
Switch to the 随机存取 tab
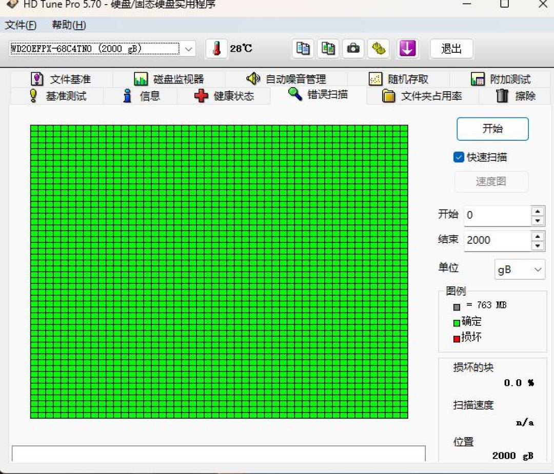pos(399,79)
